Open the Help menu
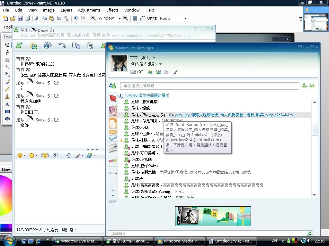Image resolution: width=329 pixels, height=246 pixels. pyautogui.click(x=150, y=10)
